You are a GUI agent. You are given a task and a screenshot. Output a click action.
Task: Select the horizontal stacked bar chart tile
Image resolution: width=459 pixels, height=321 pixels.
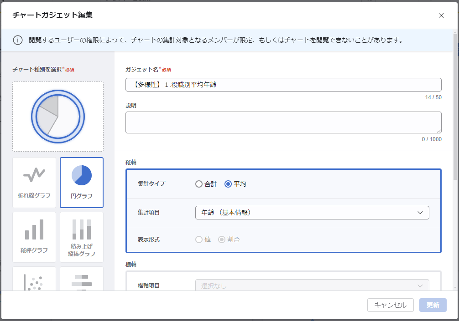[x=82, y=279]
